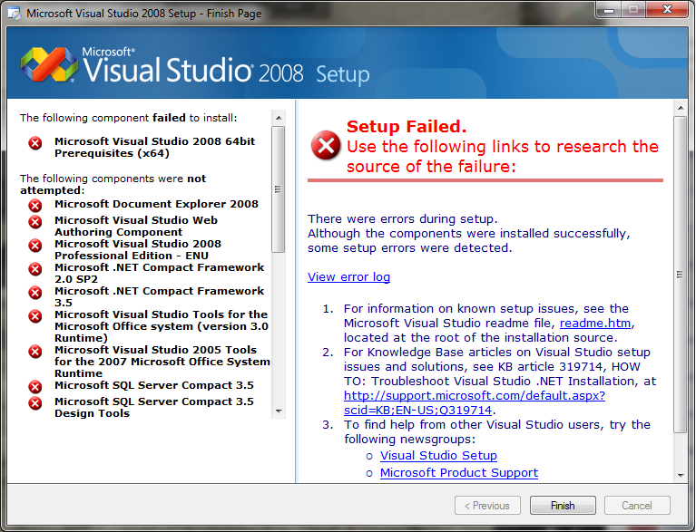Click the scroll down arrow of right pane
The height and width of the screenshot is (532, 696).
click(x=681, y=475)
